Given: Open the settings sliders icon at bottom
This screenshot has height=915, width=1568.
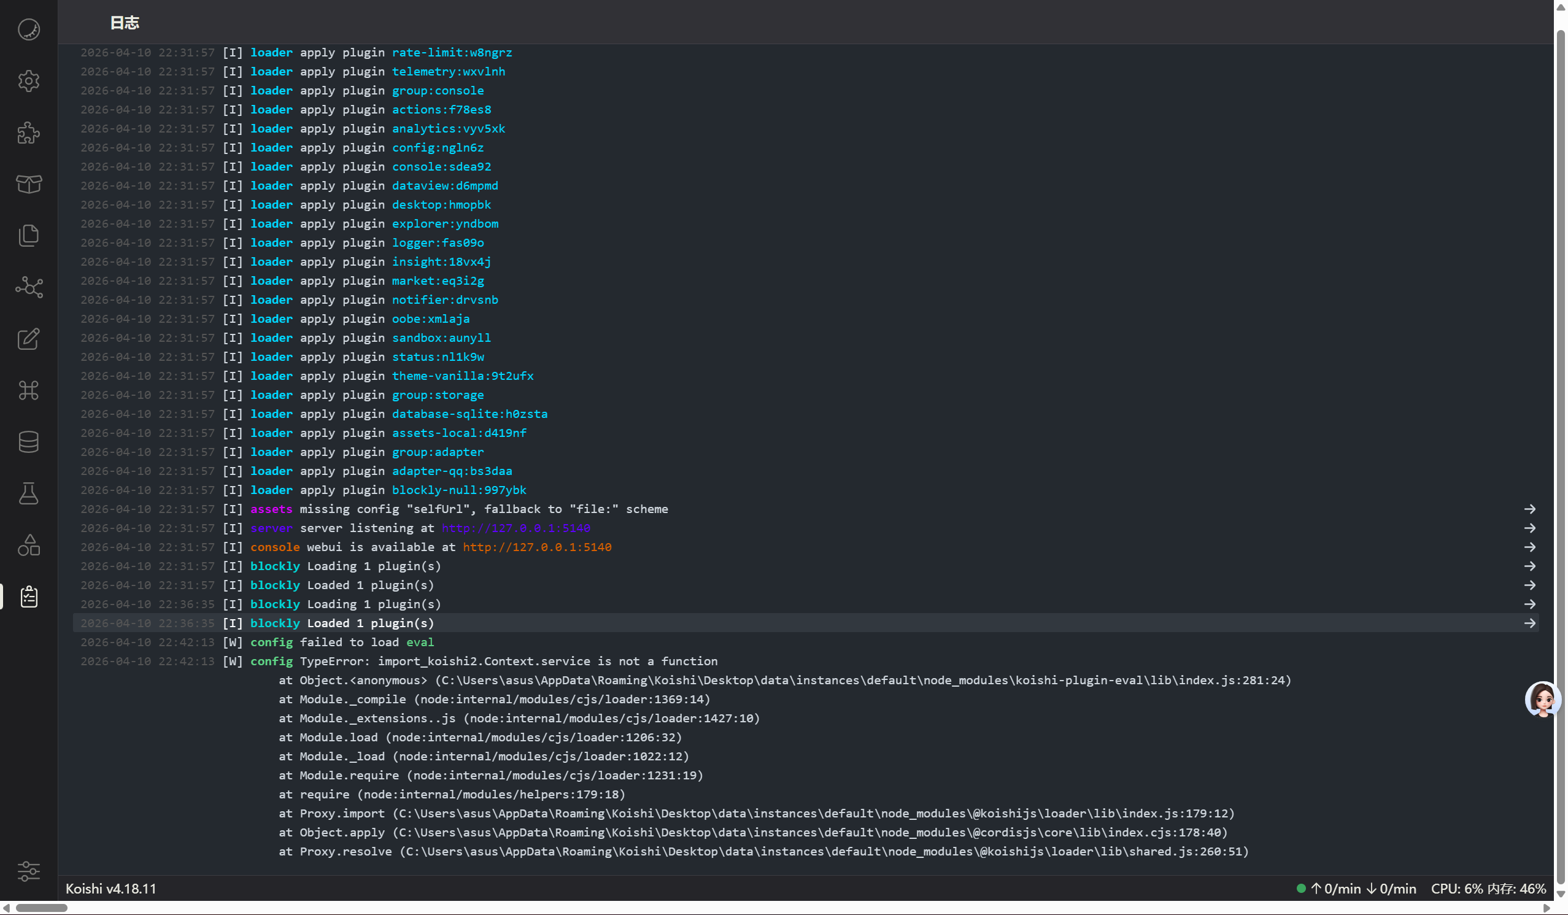Looking at the screenshot, I should (29, 871).
